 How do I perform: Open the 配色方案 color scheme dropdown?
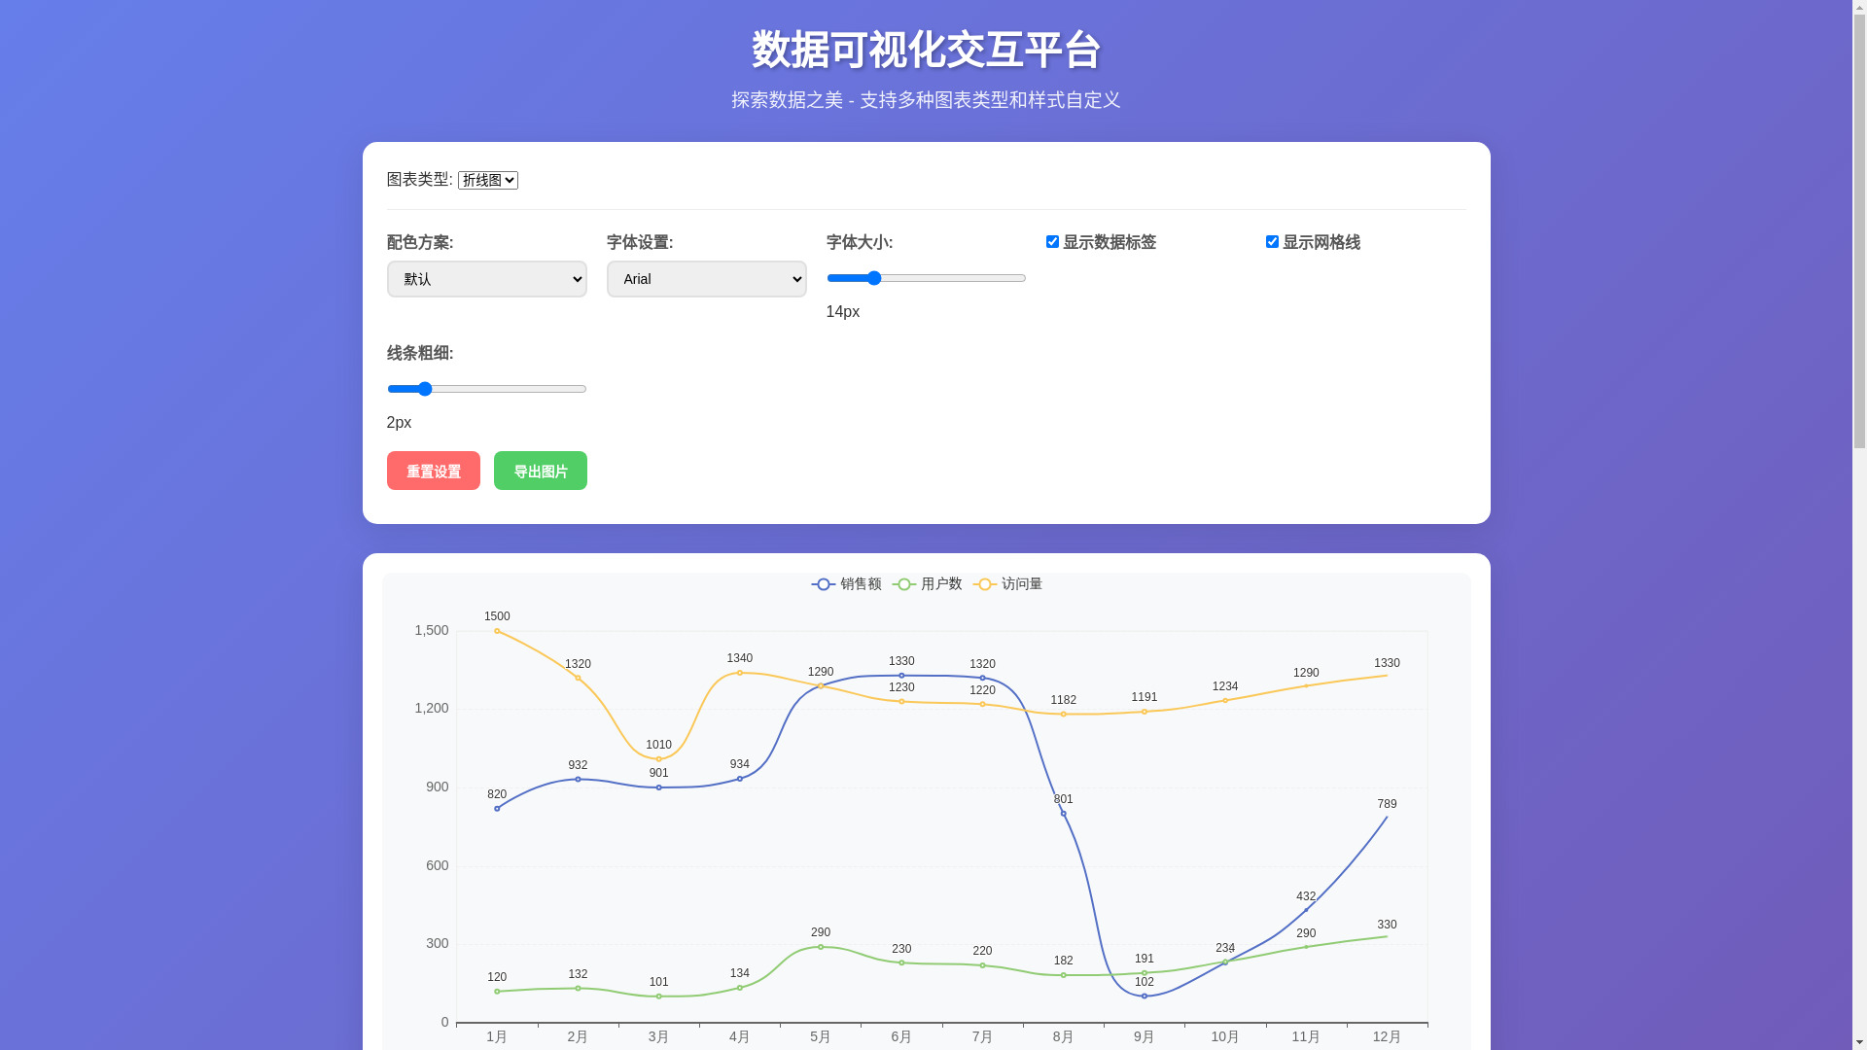tap(486, 279)
